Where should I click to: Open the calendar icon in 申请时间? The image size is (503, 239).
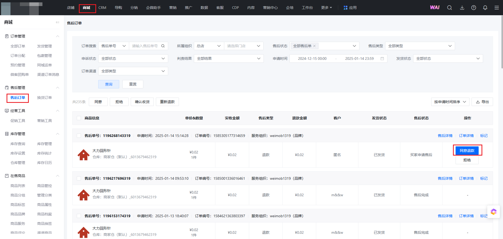pyautogui.click(x=382, y=59)
